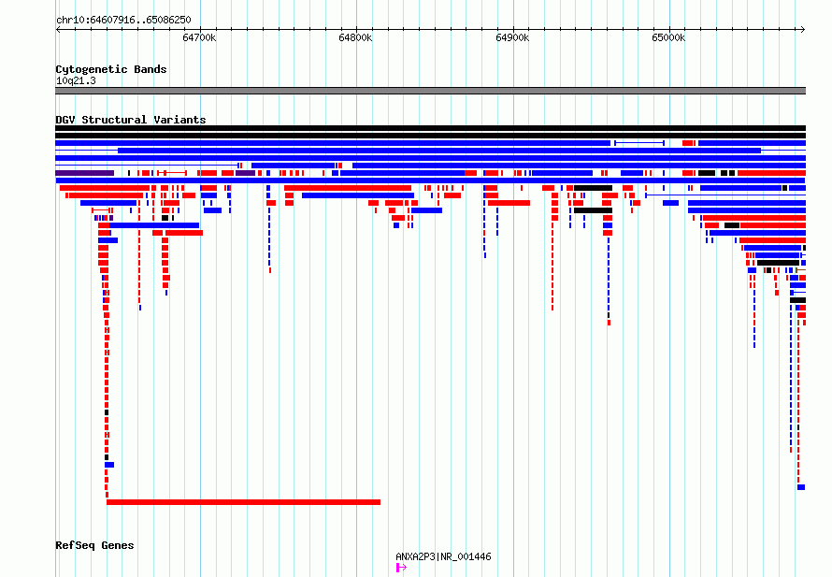
Task: Click the Cytogenetic Bands track title
Action: (111, 69)
